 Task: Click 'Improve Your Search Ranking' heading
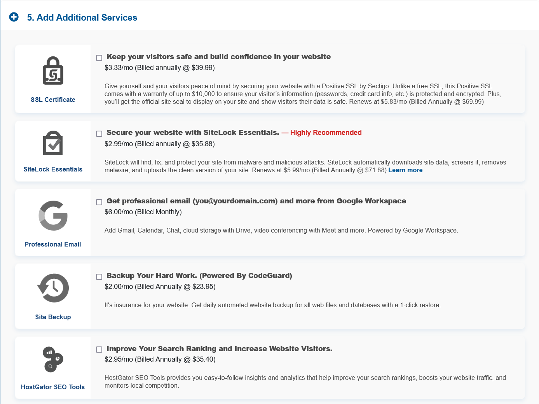219,349
